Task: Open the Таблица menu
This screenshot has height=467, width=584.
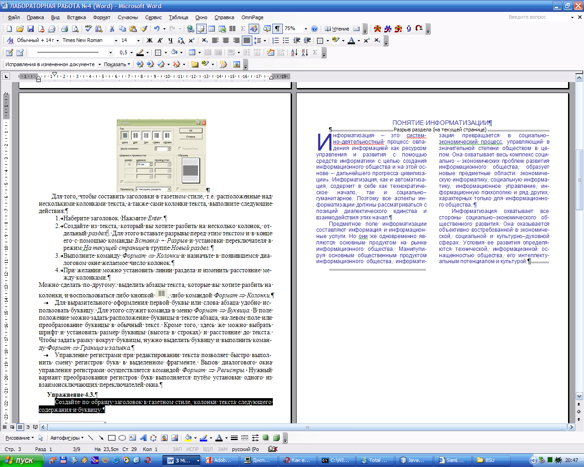Action: pos(178,17)
